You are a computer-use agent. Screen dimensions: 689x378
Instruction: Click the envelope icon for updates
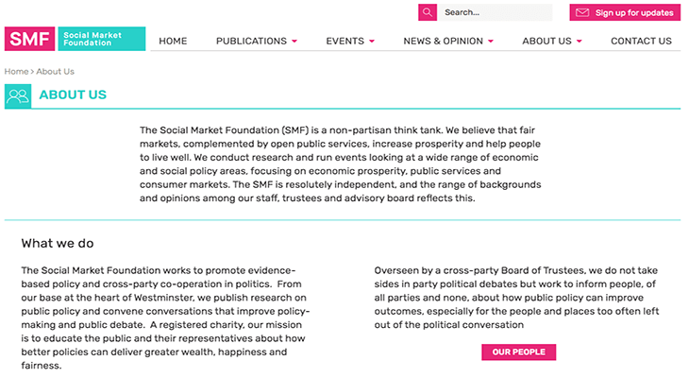[582, 13]
